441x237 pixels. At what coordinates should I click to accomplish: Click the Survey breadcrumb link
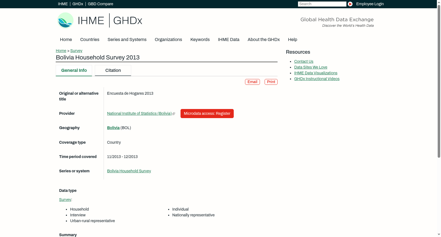point(76,51)
